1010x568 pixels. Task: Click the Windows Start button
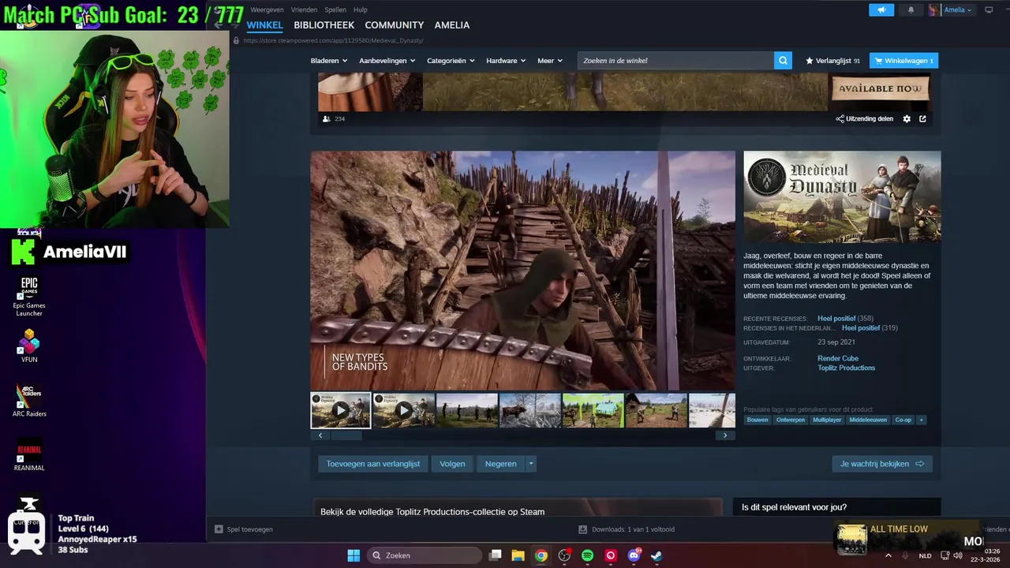pyautogui.click(x=353, y=555)
